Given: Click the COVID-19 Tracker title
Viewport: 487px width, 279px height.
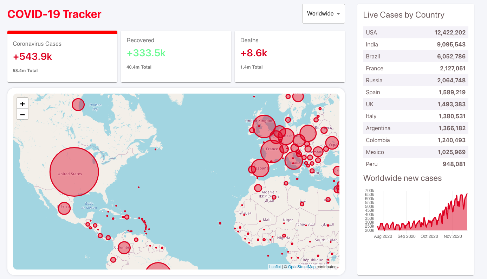Looking at the screenshot, I should (54, 14).
